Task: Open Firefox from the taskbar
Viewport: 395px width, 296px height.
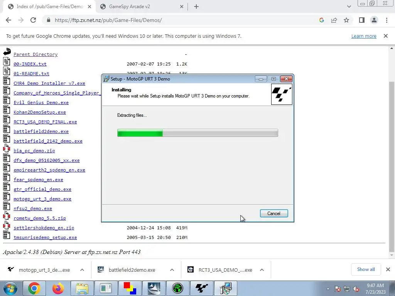Action: coord(58,288)
